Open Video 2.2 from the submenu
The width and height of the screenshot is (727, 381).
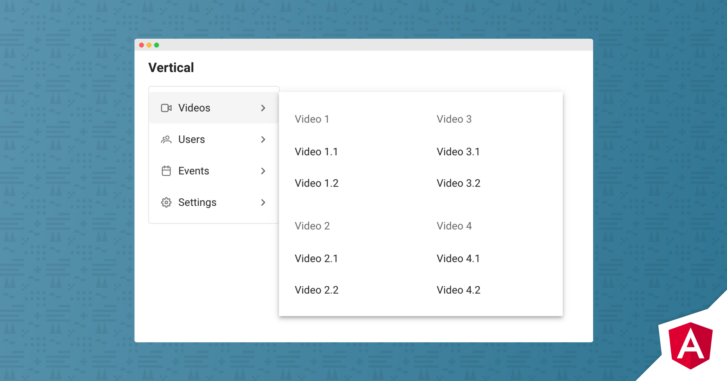pos(316,290)
